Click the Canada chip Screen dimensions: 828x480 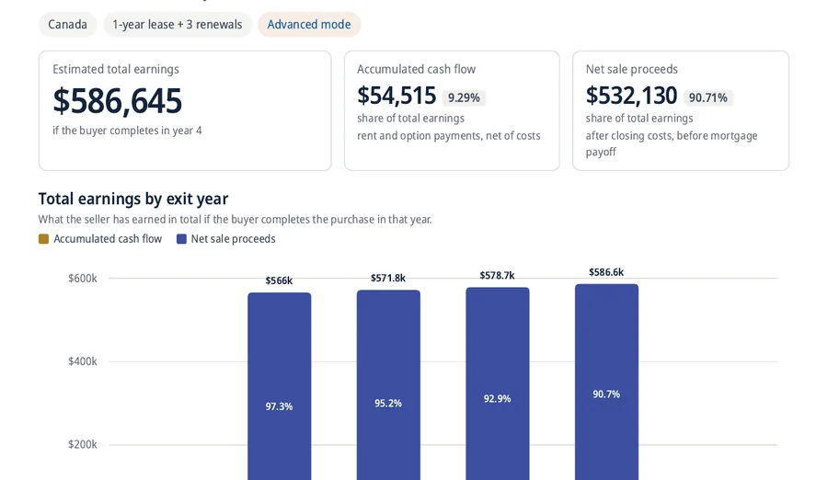tap(67, 24)
